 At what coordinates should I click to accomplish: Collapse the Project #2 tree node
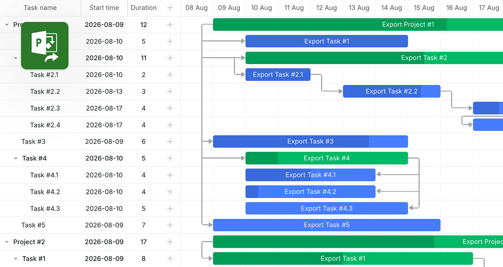click(7, 242)
